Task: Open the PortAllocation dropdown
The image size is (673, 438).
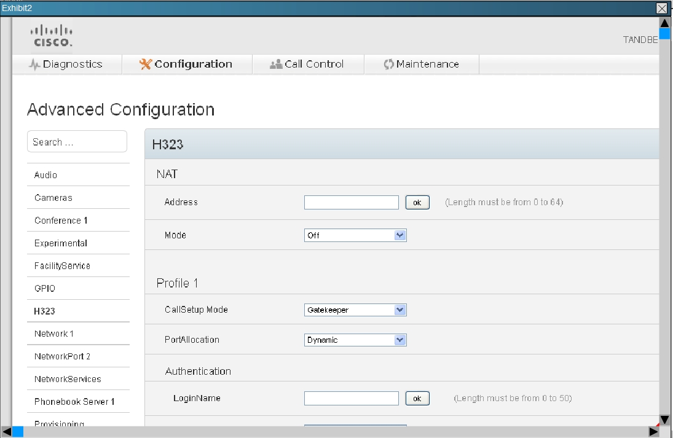Action: tap(355, 340)
